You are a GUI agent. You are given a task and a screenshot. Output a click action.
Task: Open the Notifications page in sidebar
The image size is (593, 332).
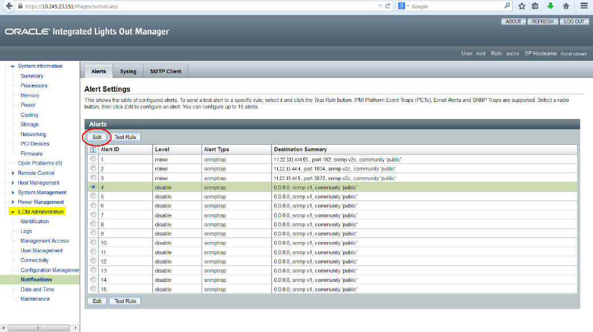pyautogui.click(x=36, y=280)
